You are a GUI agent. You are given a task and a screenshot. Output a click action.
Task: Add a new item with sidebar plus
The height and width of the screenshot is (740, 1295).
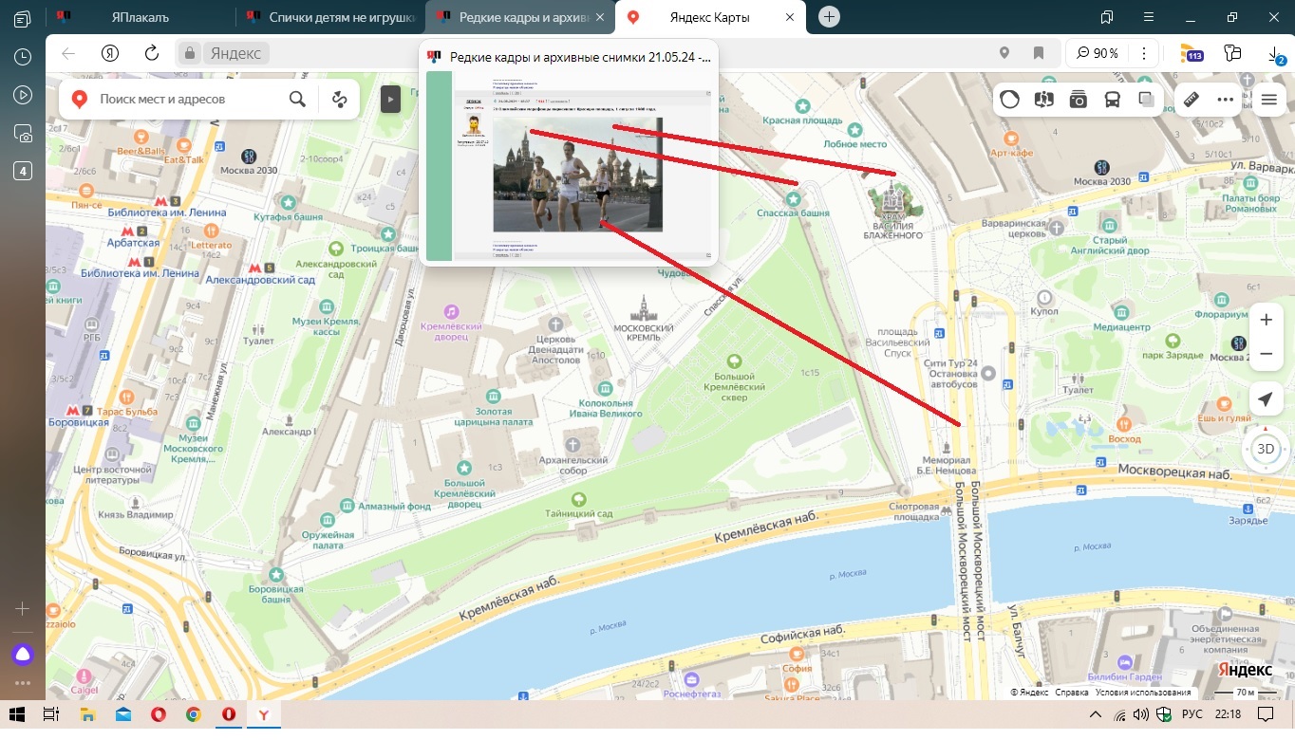coord(23,608)
